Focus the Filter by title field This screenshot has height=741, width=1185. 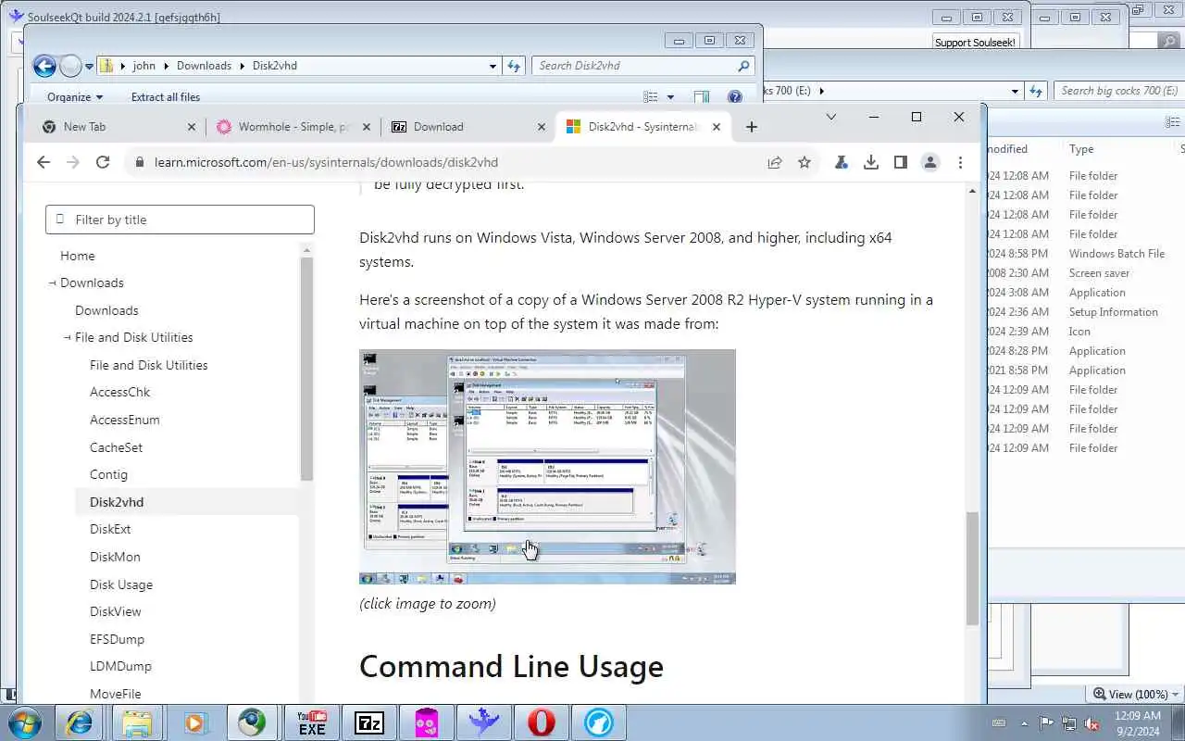180,220
